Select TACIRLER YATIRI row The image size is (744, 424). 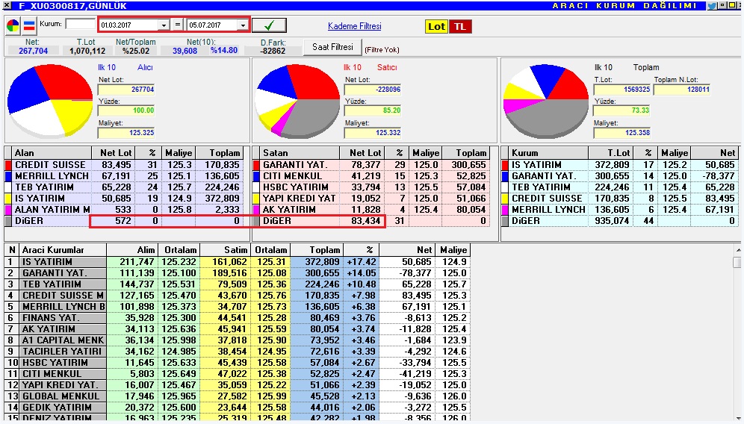coord(238,352)
